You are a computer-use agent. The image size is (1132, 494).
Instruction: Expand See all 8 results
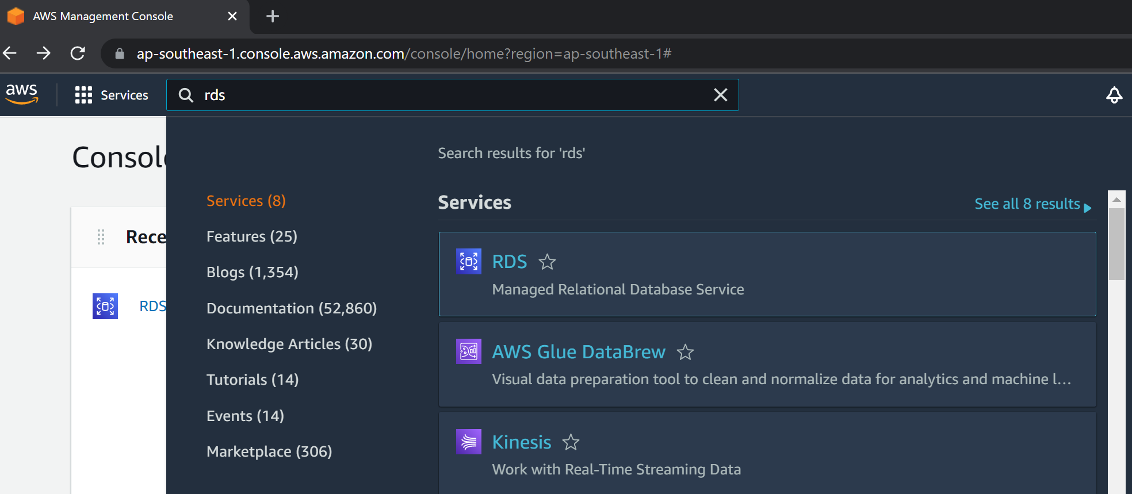1032,204
